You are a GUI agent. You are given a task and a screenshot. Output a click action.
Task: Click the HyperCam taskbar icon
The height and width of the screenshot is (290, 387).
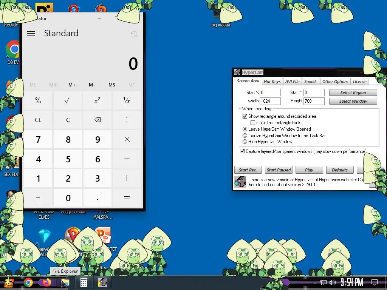(x=102, y=282)
